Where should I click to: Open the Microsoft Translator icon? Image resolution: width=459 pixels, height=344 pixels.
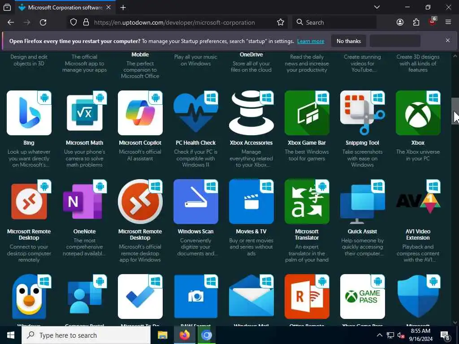(x=307, y=202)
